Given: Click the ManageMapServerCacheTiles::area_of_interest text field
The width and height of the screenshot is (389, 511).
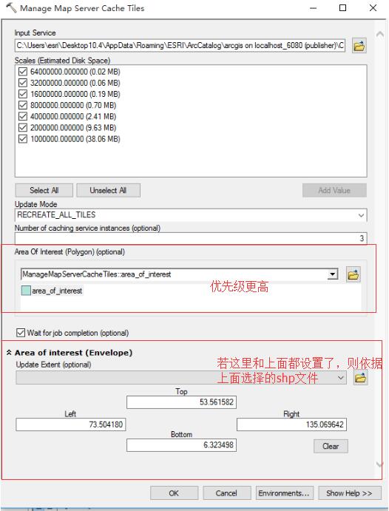Looking at the screenshot, I should pos(174,274).
